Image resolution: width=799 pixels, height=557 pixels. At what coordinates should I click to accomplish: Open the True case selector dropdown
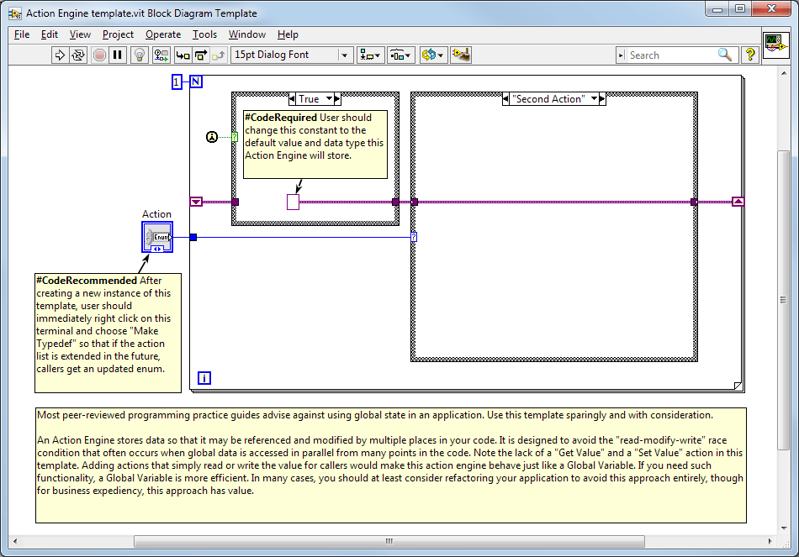pyautogui.click(x=329, y=99)
